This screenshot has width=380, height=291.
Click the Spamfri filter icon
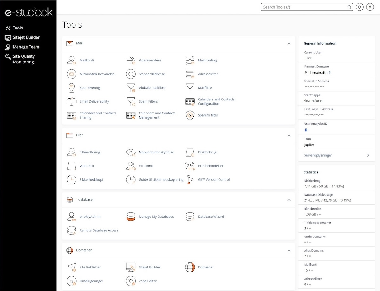click(190, 115)
